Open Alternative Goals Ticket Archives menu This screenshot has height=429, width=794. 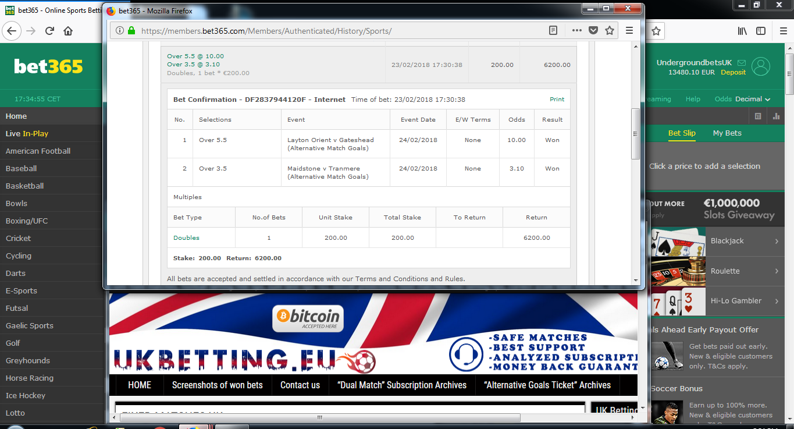[x=547, y=385]
